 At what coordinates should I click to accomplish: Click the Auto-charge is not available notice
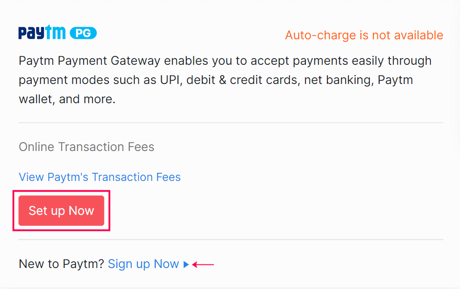pyautogui.click(x=364, y=35)
